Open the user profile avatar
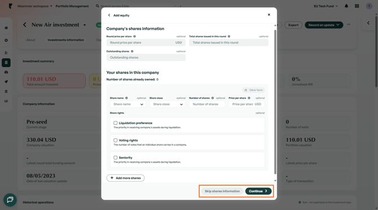The image size is (378, 210). (x=369, y=6)
